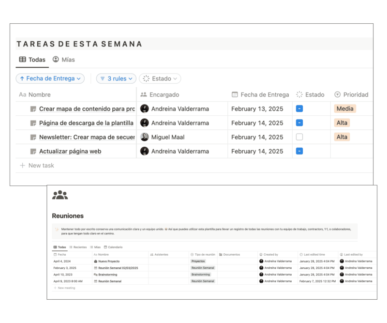Viewport: 387px width, 323px height.
Task: Add a New meeting row
Action: (64, 288)
